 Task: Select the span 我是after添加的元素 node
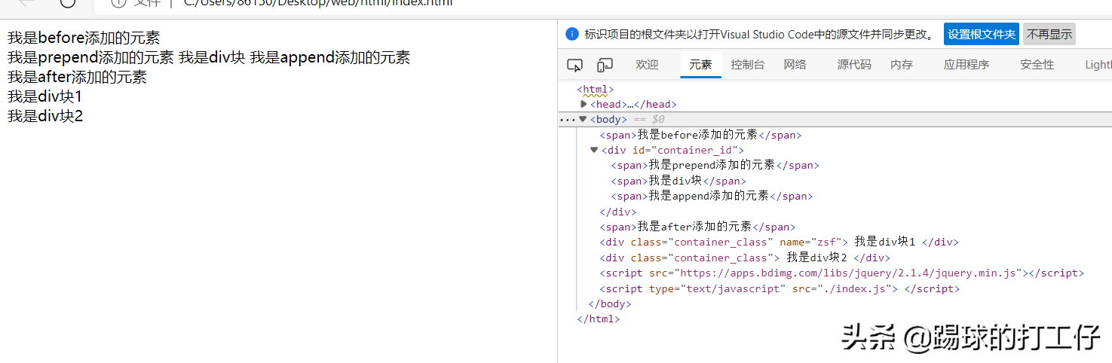pyautogui.click(x=697, y=227)
